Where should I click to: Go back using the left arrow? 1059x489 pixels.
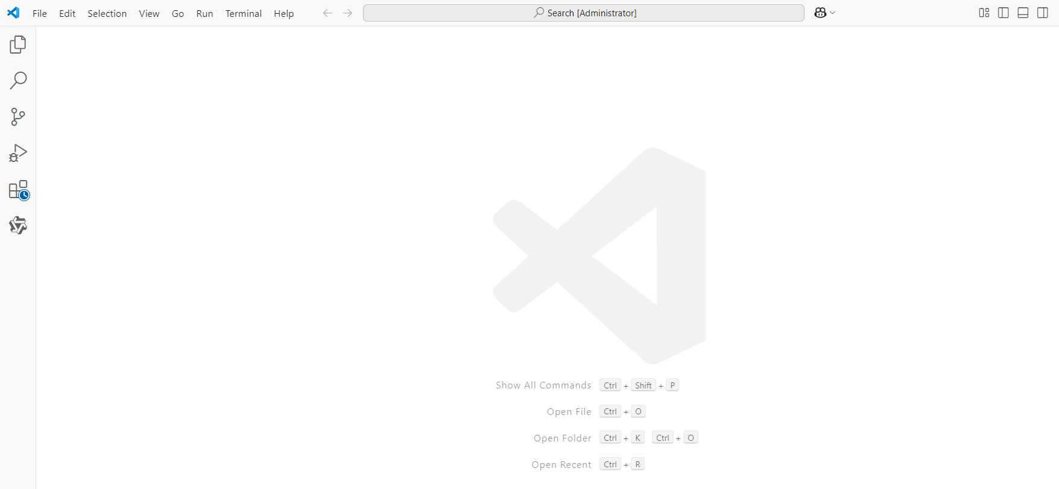(327, 13)
